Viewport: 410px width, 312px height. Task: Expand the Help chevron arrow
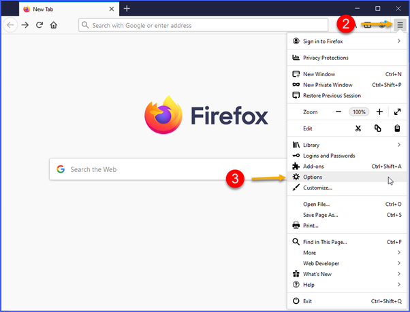pyautogui.click(x=398, y=284)
